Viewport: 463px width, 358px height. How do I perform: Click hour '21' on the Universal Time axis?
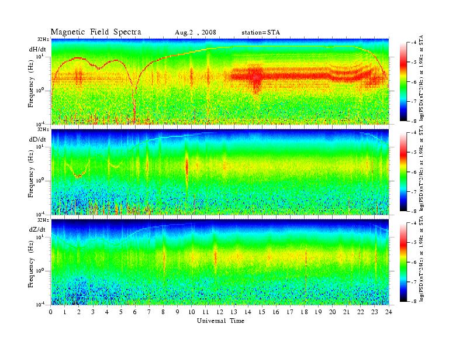346,312
